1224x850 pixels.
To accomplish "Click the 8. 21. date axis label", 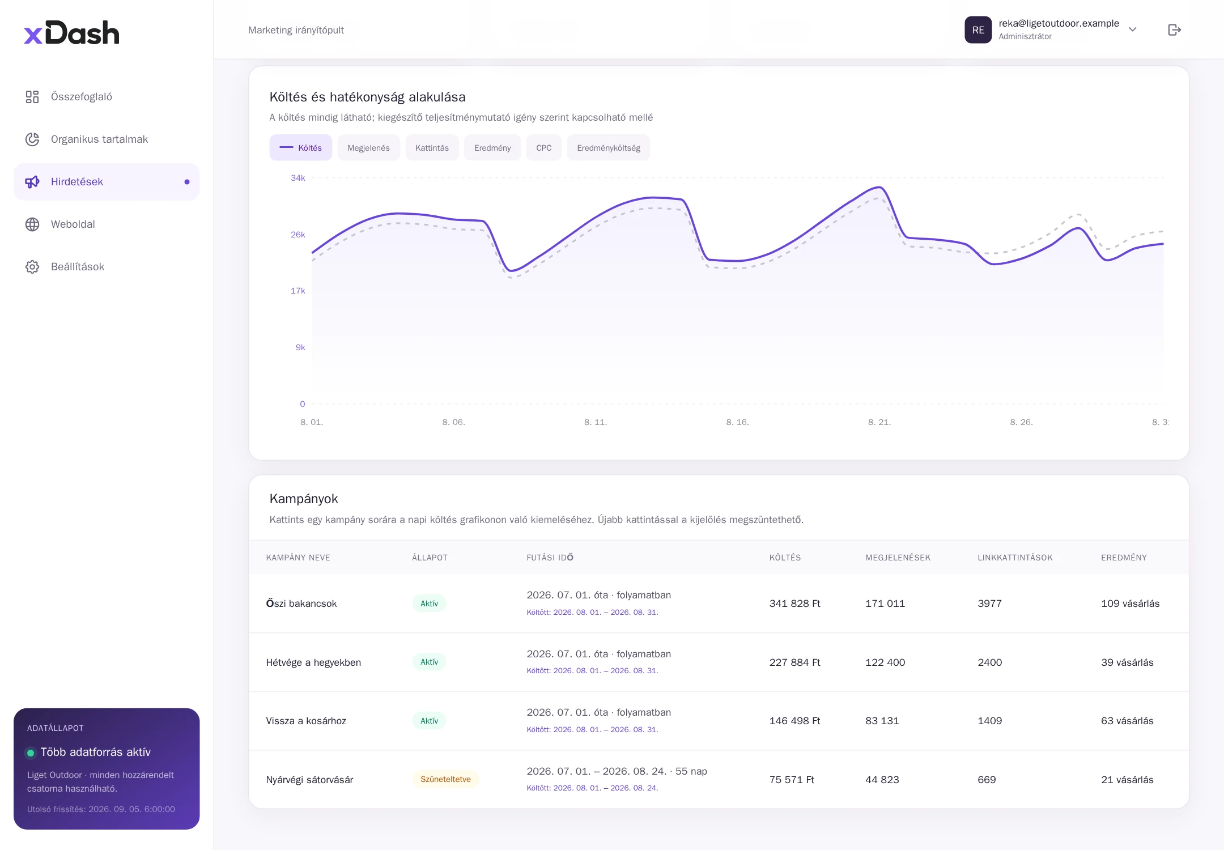I will pos(879,422).
